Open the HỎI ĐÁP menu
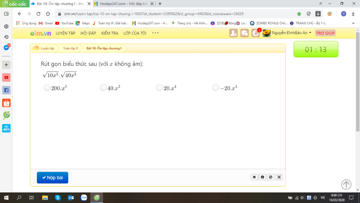 [88, 33]
